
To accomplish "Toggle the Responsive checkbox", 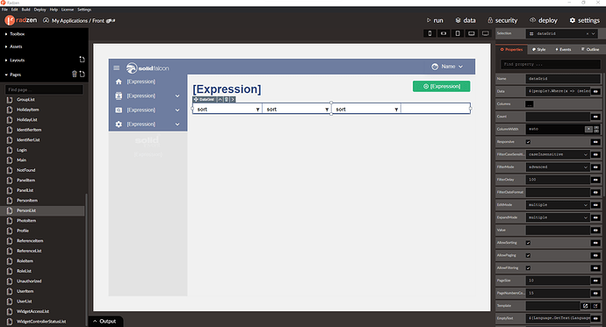I will pos(528,142).
